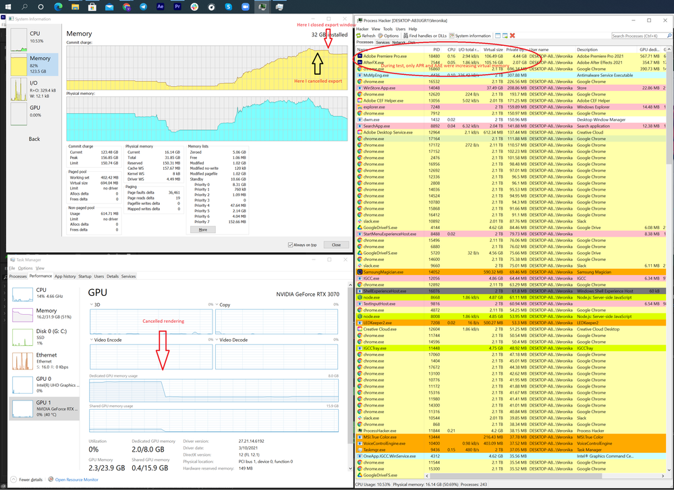
Task: Open the Tools menu in Process Hacker
Action: point(387,28)
